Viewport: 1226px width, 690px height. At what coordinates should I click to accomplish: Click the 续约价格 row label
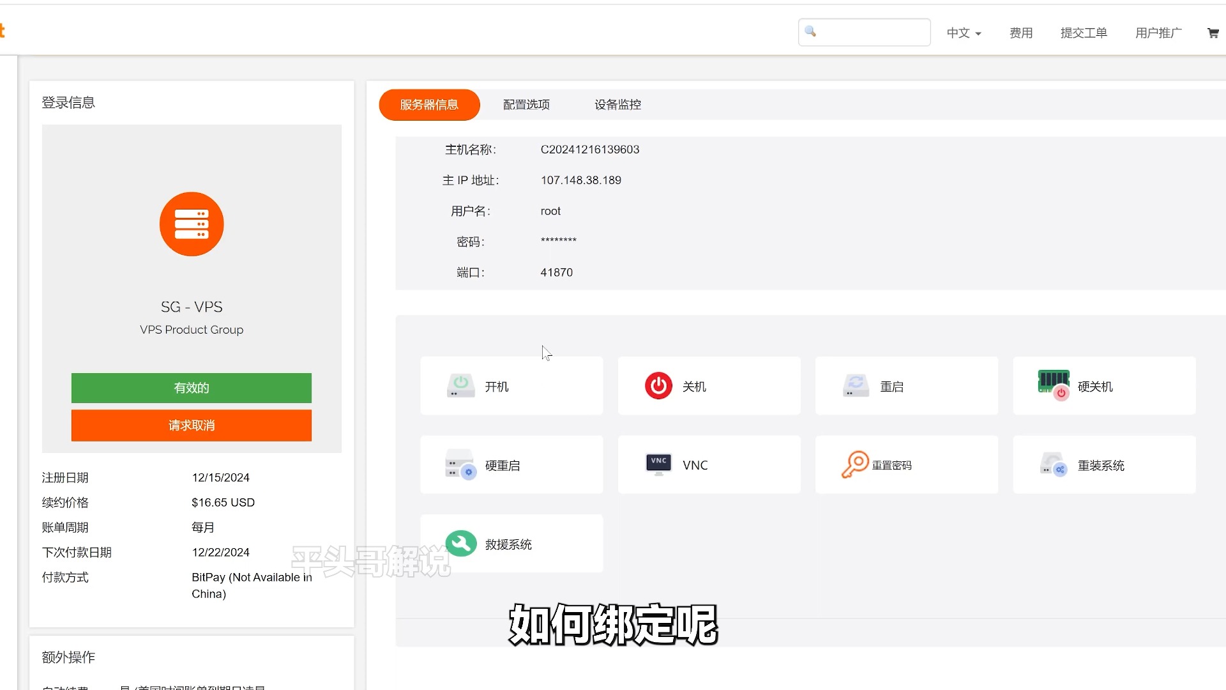point(65,502)
